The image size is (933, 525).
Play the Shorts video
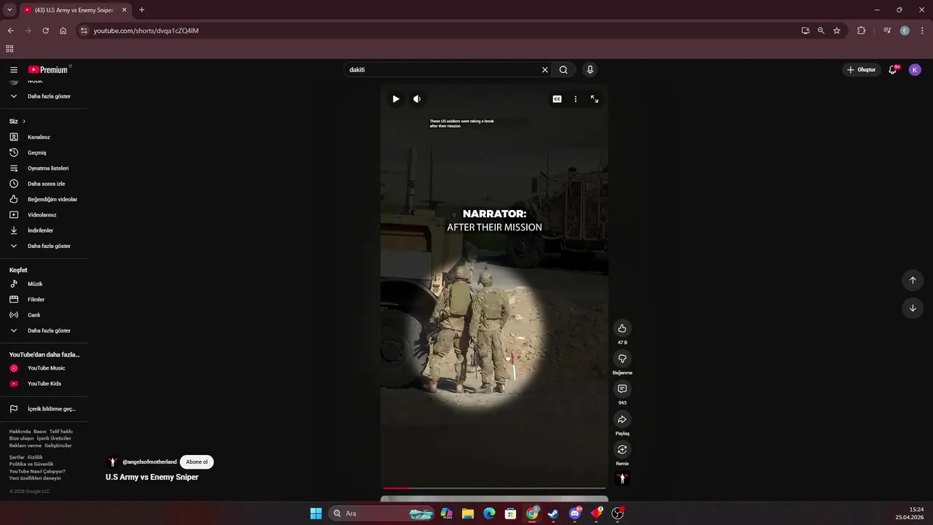[x=396, y=99]
